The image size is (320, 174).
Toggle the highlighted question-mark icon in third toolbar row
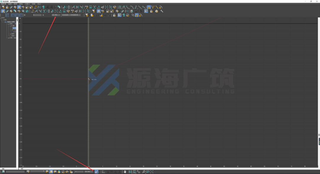click(119, 15)
